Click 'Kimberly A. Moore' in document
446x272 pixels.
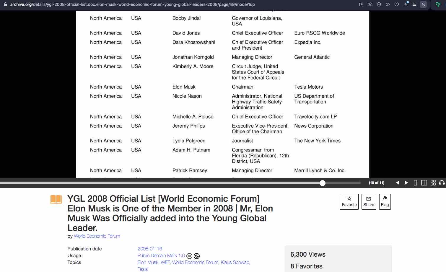point(193,66)
